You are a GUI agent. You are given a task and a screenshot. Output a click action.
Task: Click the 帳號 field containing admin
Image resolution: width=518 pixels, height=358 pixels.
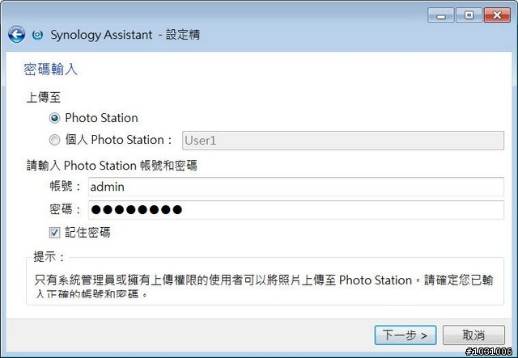(x=296, y=187)
